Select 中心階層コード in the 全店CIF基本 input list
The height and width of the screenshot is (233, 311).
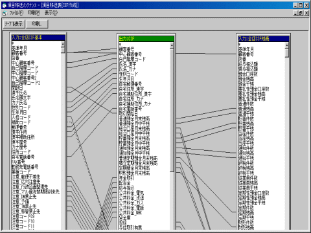tap(25, 72)
